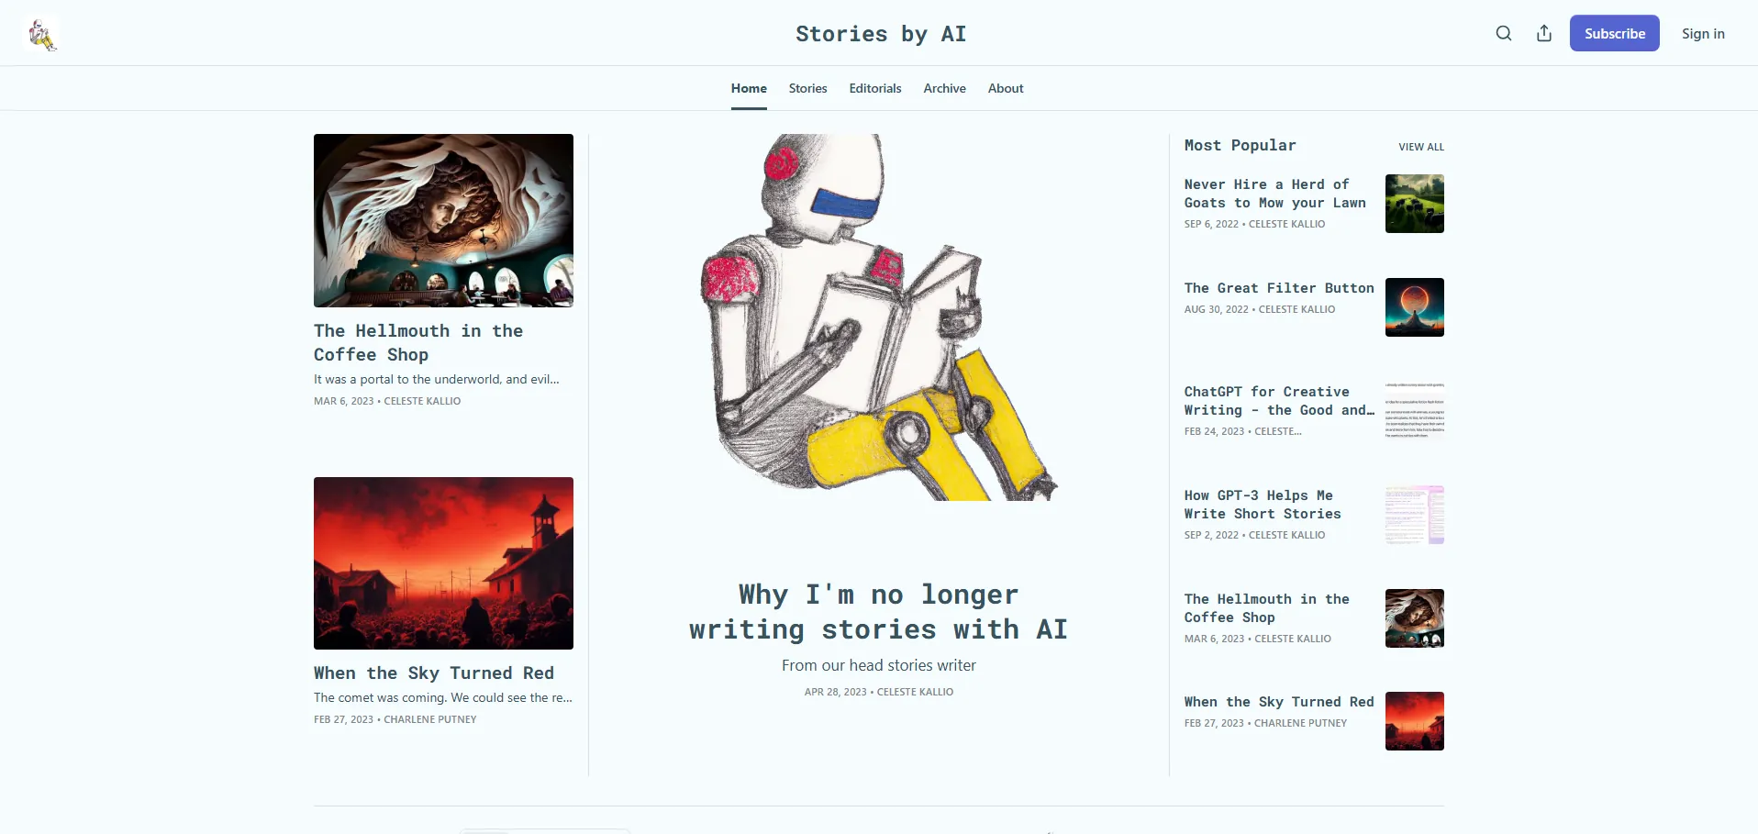The width and height of the screenshot is (1758, 834).
Task: Go to the Archive tab
Action: coord(944,89)
